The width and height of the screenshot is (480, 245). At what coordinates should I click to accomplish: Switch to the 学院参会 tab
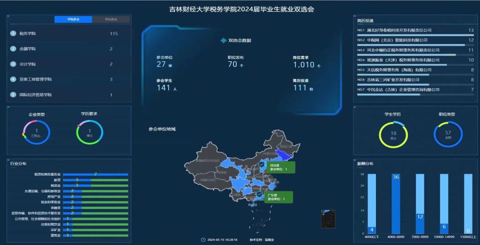(73, 19)
